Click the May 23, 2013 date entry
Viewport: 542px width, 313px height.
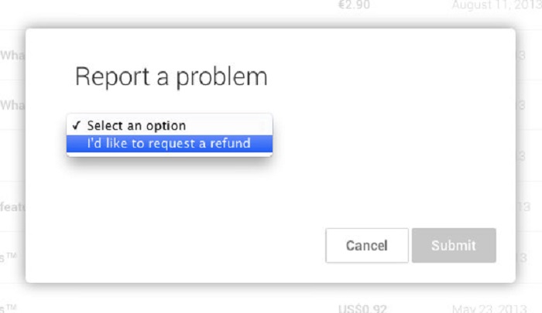(489, 308)
